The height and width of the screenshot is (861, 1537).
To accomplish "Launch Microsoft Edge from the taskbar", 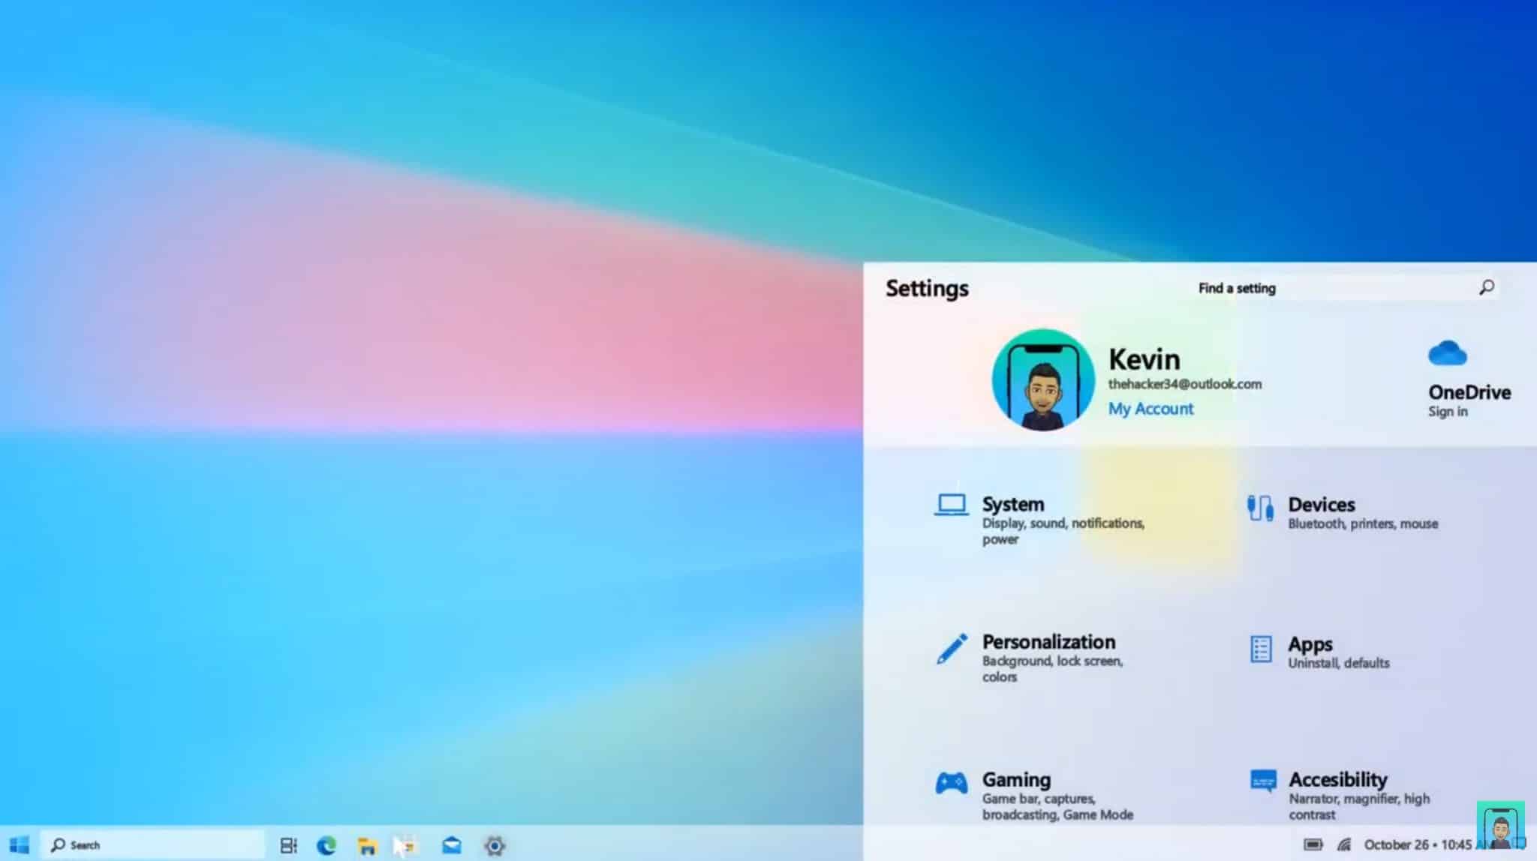I will [328, 844].
